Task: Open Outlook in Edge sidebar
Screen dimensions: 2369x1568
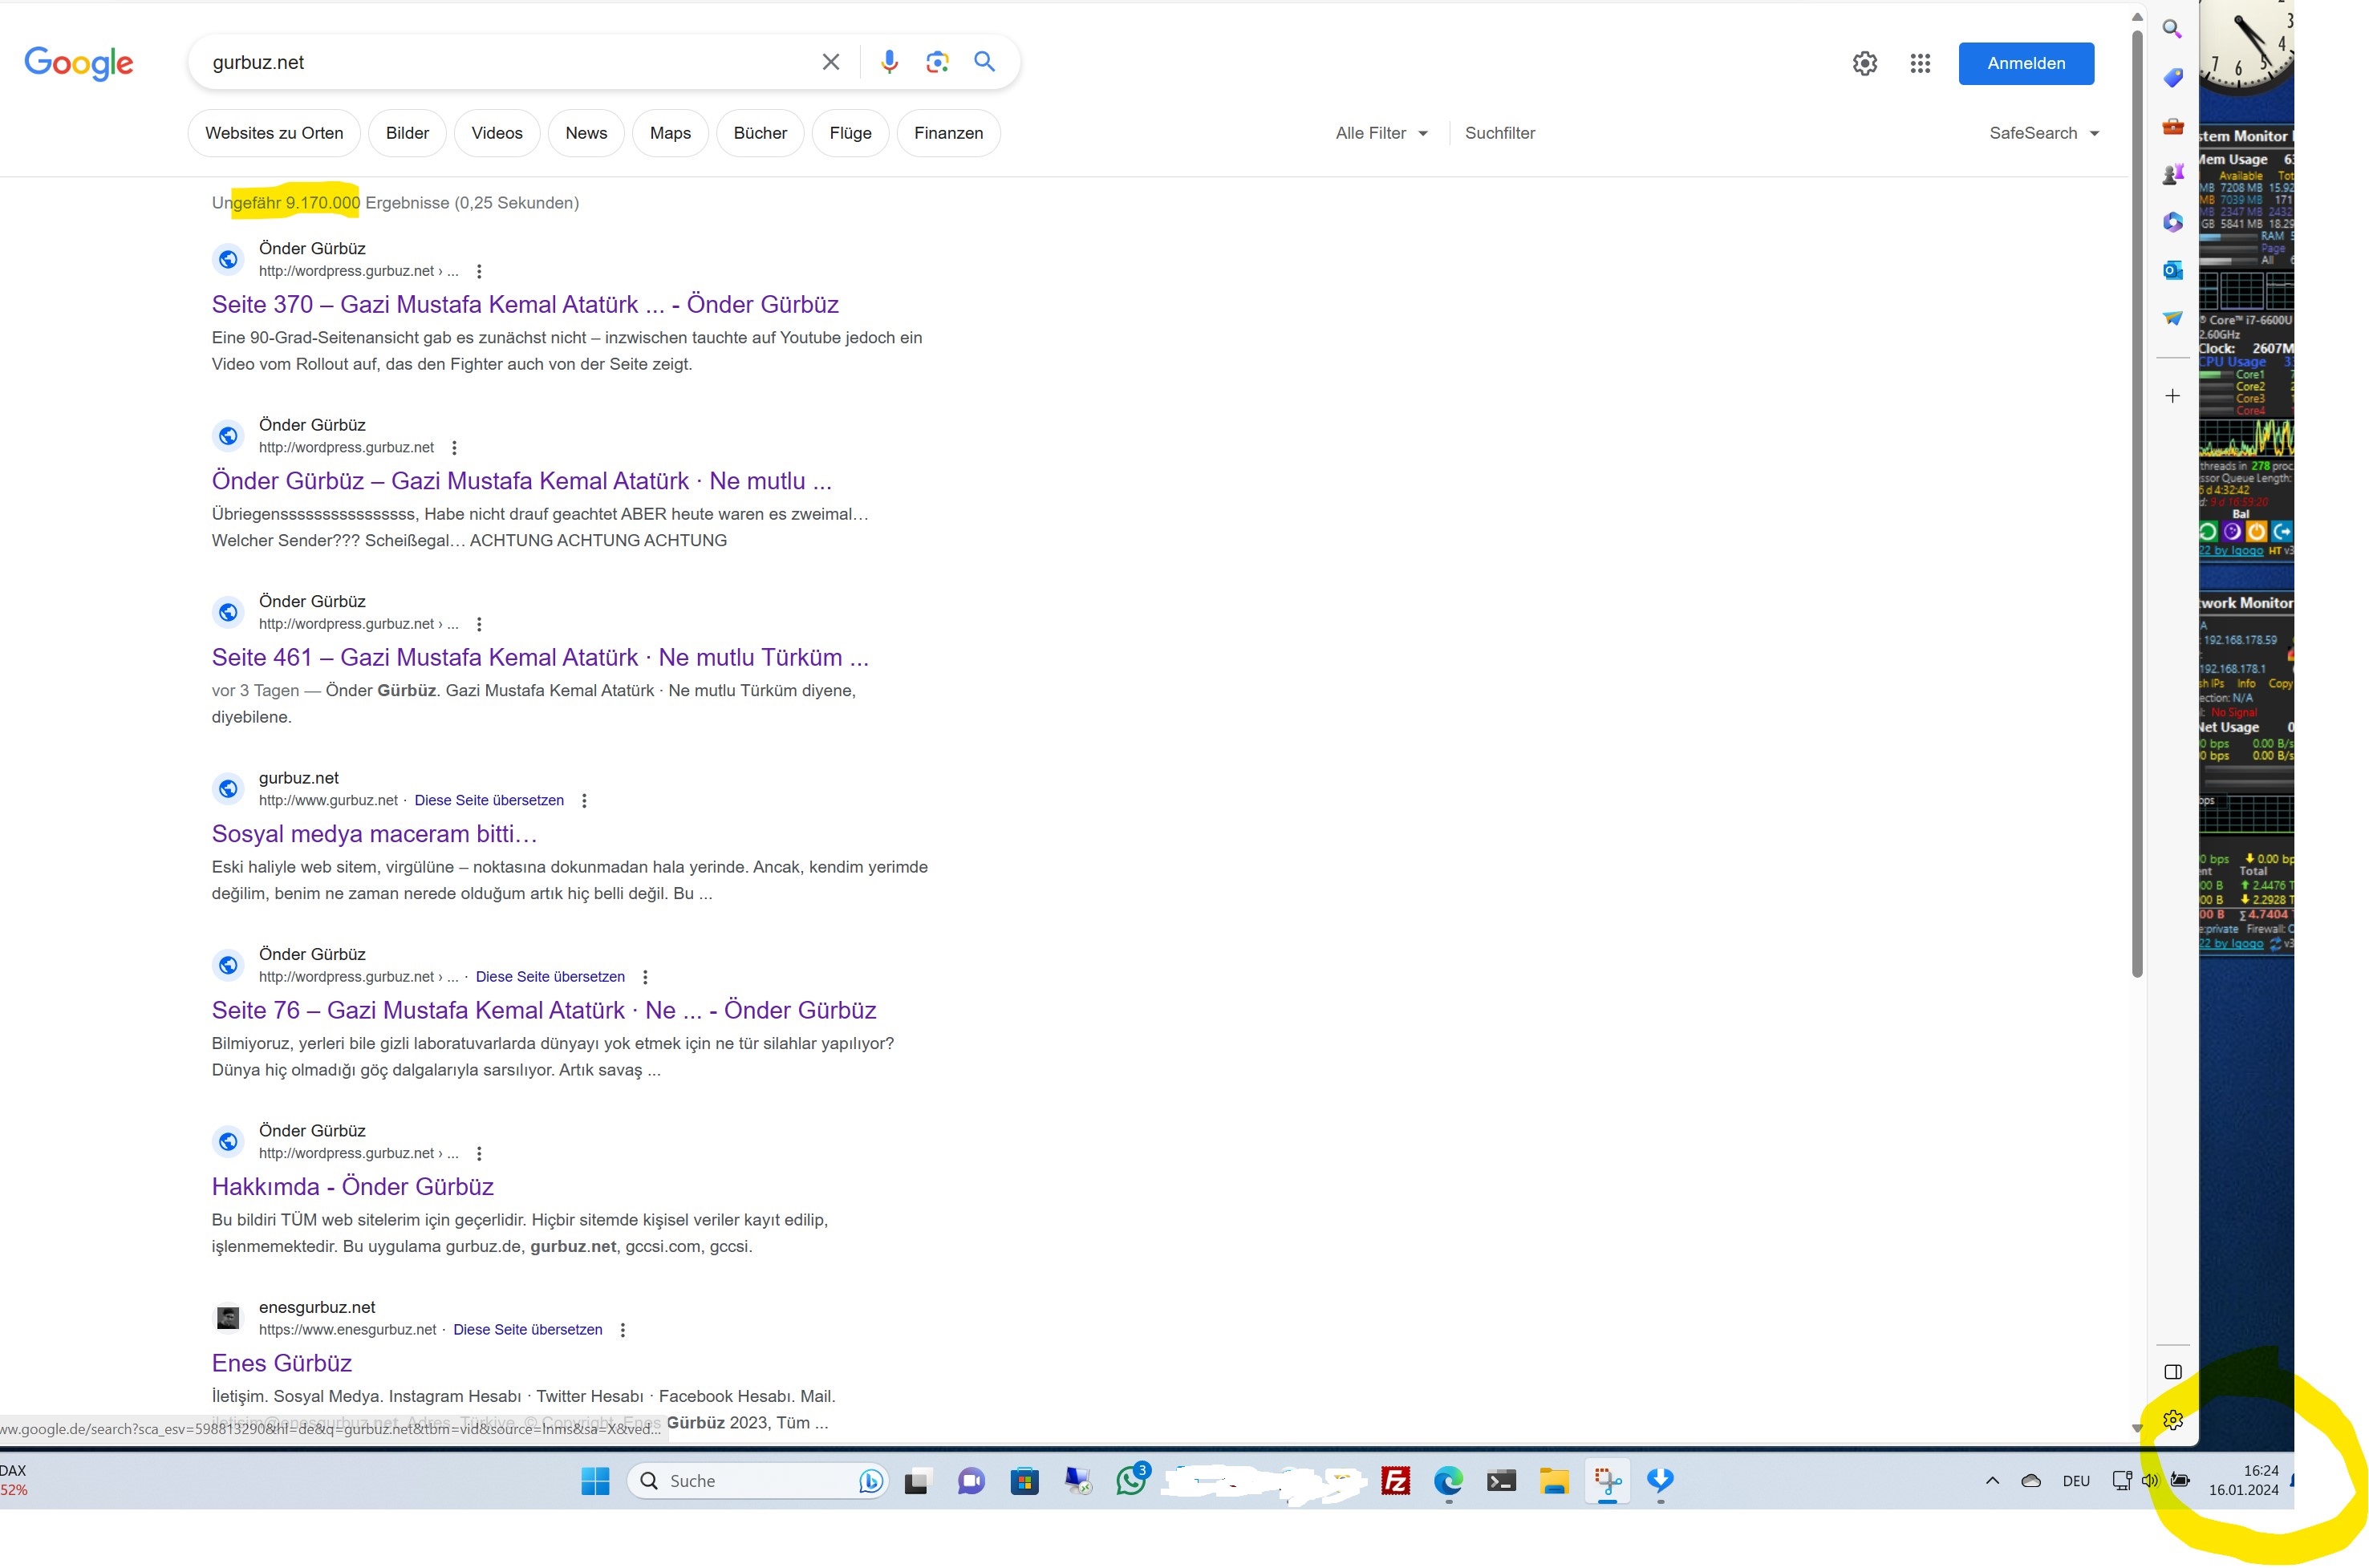Action: [2172, 270]
